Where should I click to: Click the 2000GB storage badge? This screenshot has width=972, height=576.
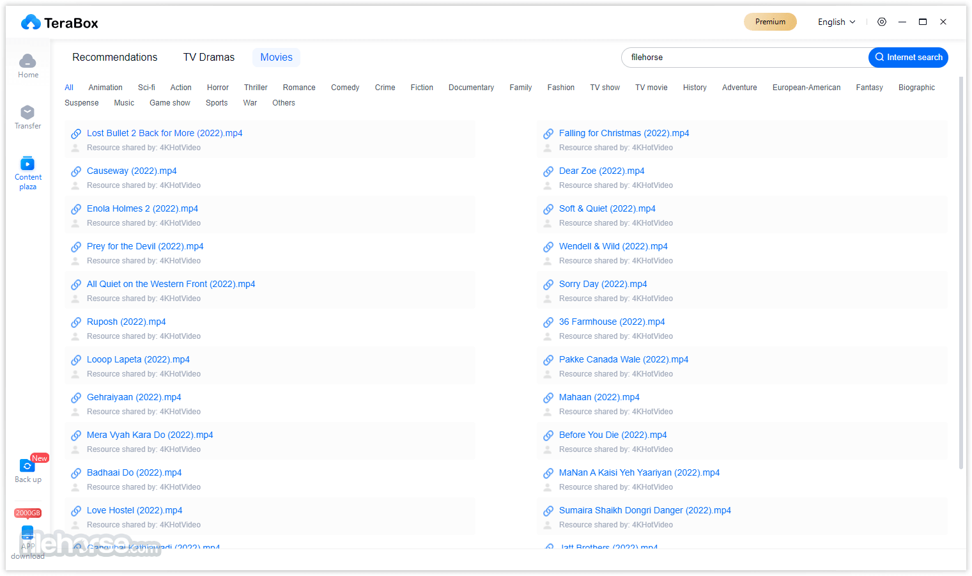coord(28,513)
